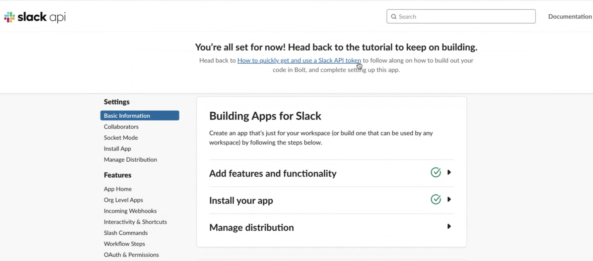Focus the Search input field

point(461,17)
